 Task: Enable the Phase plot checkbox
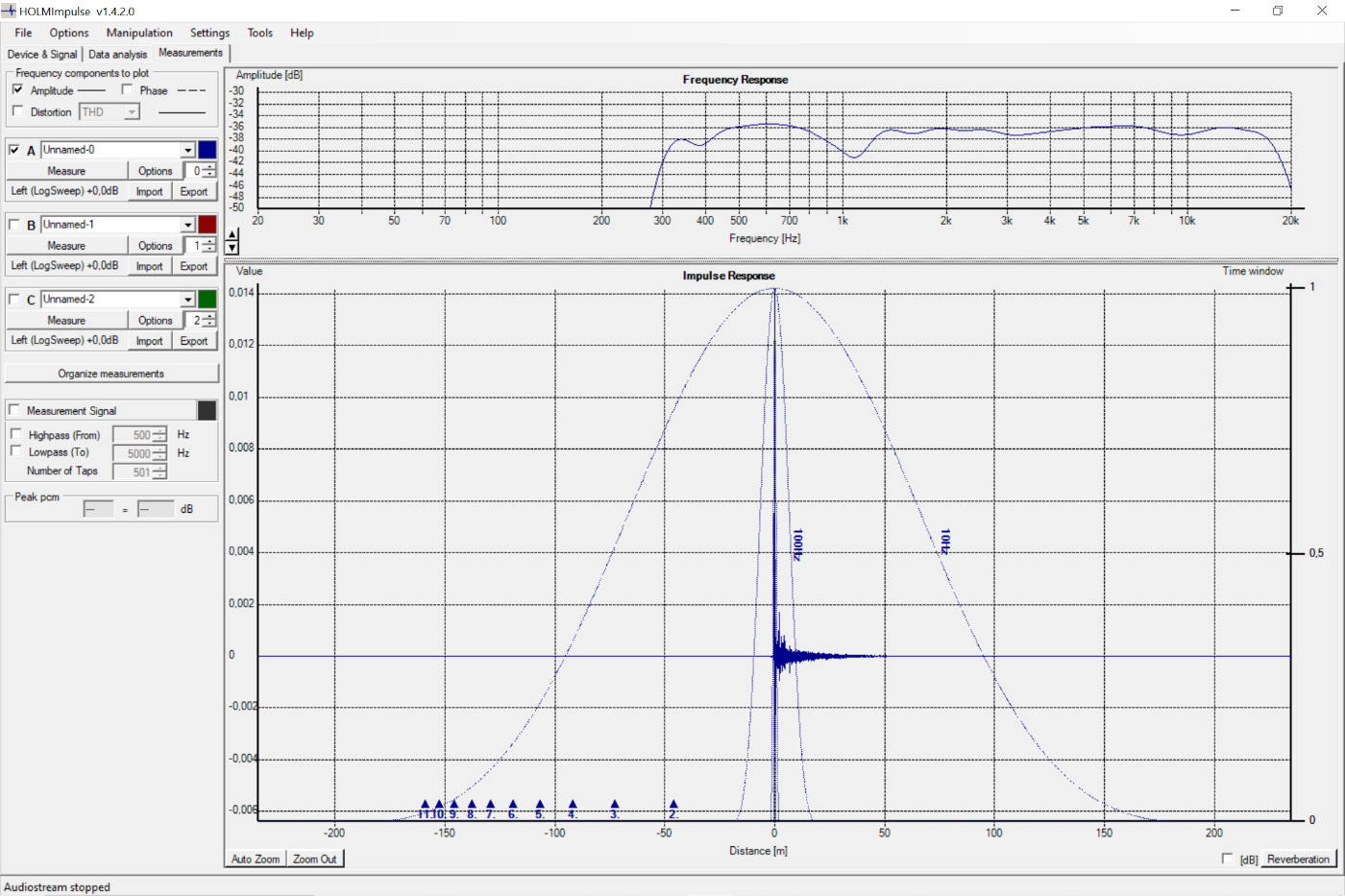point(128,89)
